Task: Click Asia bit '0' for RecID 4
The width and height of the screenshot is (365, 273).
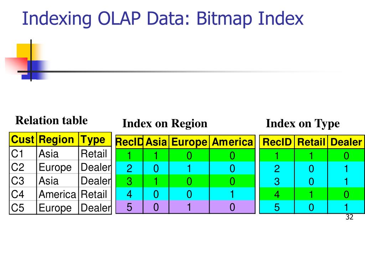Action: [156, 194]
